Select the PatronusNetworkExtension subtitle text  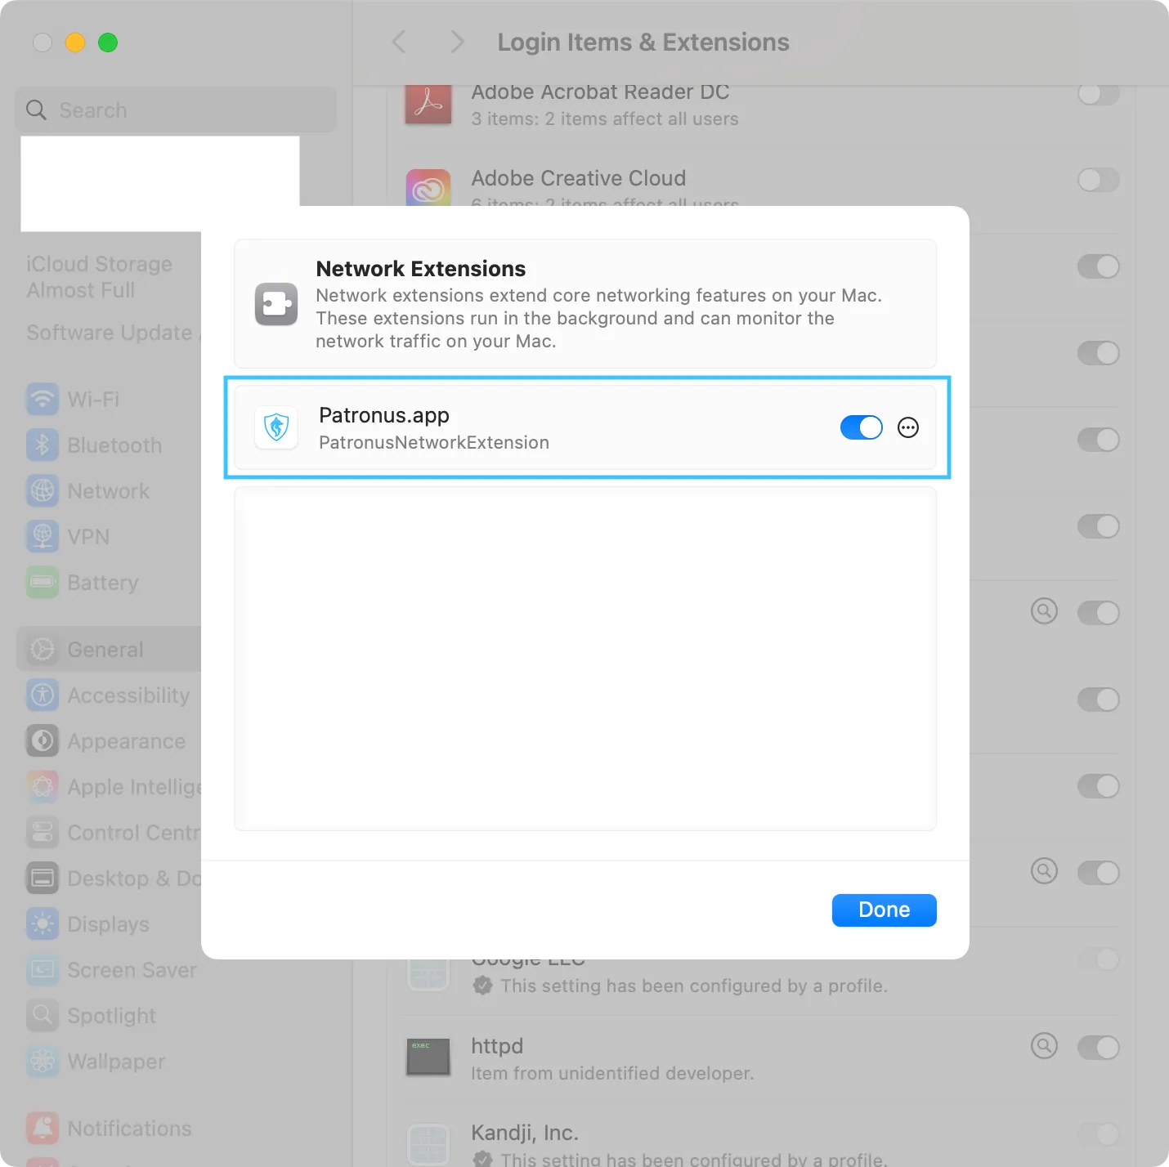click(x=434, y=443)
